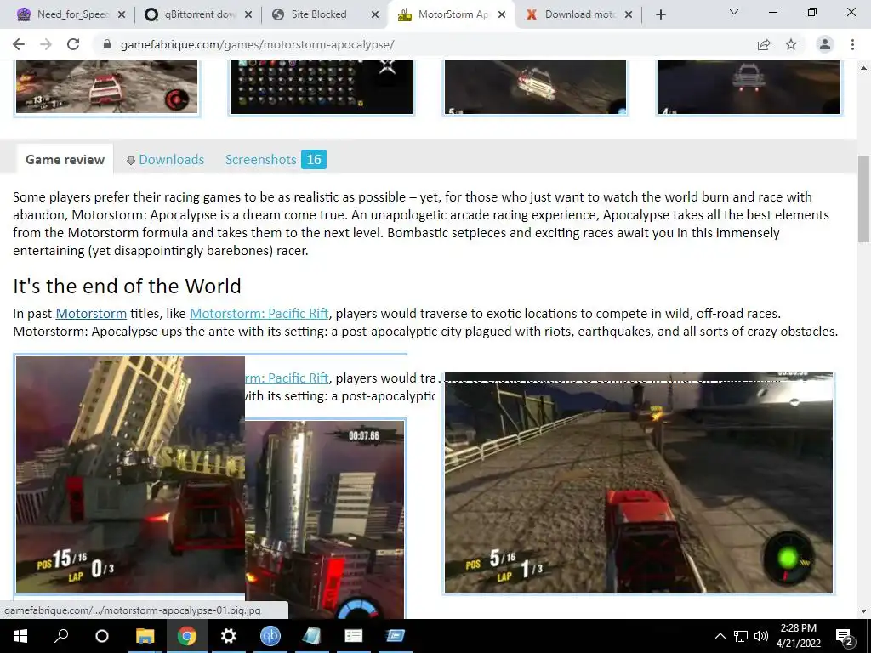
Task: Open the volume speaker tray icon
Action: pos(761,636)
